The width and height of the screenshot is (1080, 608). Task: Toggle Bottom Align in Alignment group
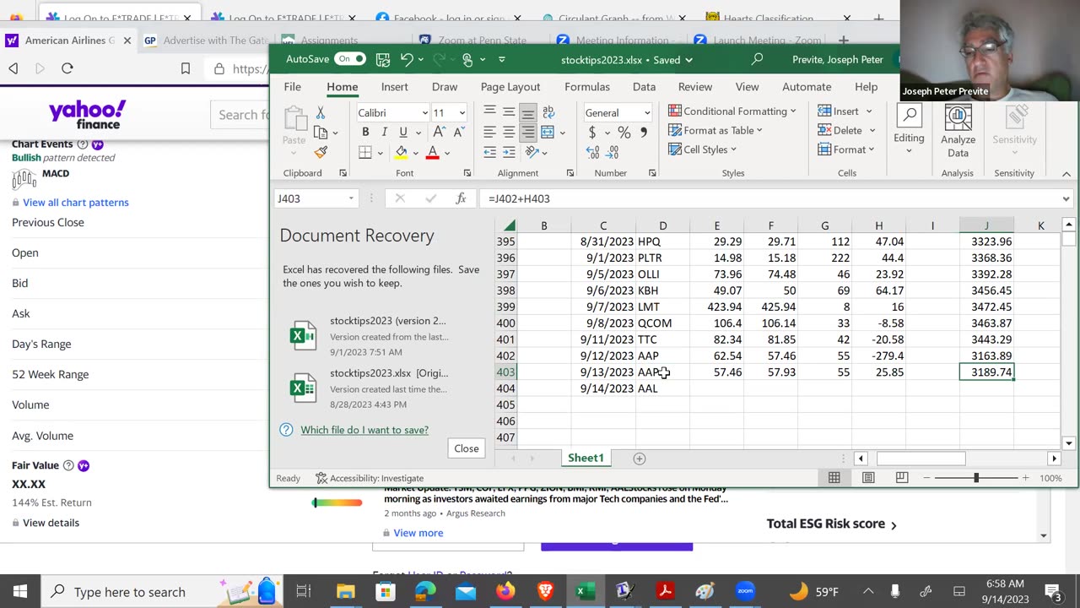click(528, 111)
